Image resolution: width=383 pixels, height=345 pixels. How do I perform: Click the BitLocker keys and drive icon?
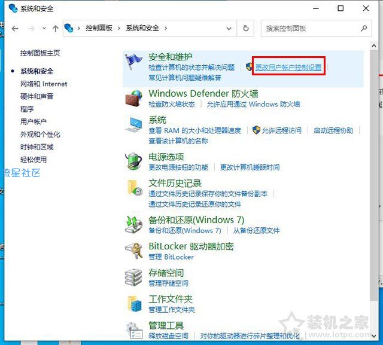134,251
